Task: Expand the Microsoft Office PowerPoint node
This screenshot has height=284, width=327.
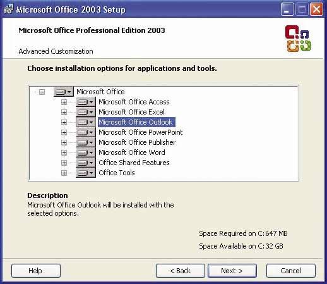Action: [64, 132]
